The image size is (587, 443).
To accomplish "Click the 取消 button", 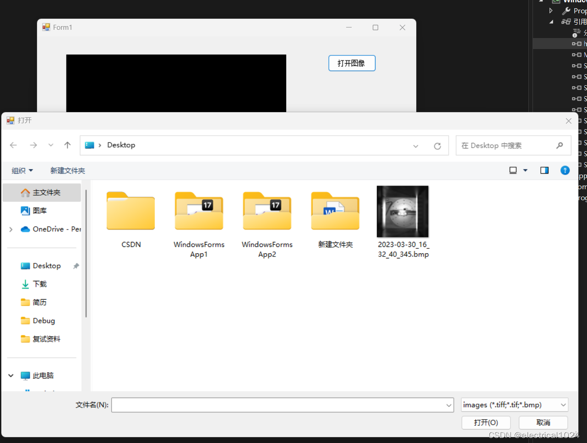I will click(x=544, y=422).
